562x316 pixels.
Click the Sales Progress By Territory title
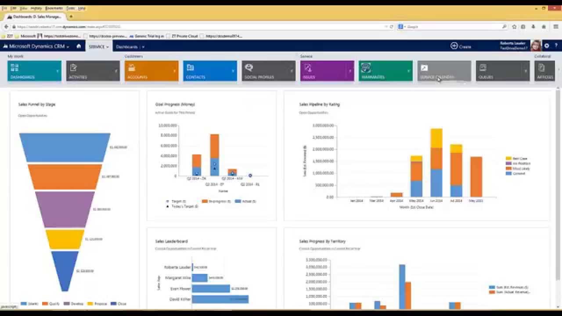click(322, 241)
